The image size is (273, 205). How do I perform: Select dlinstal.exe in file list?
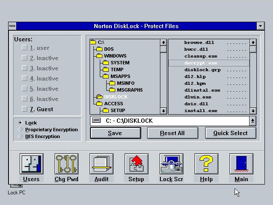pyautogui.click(x=209, y=90)
